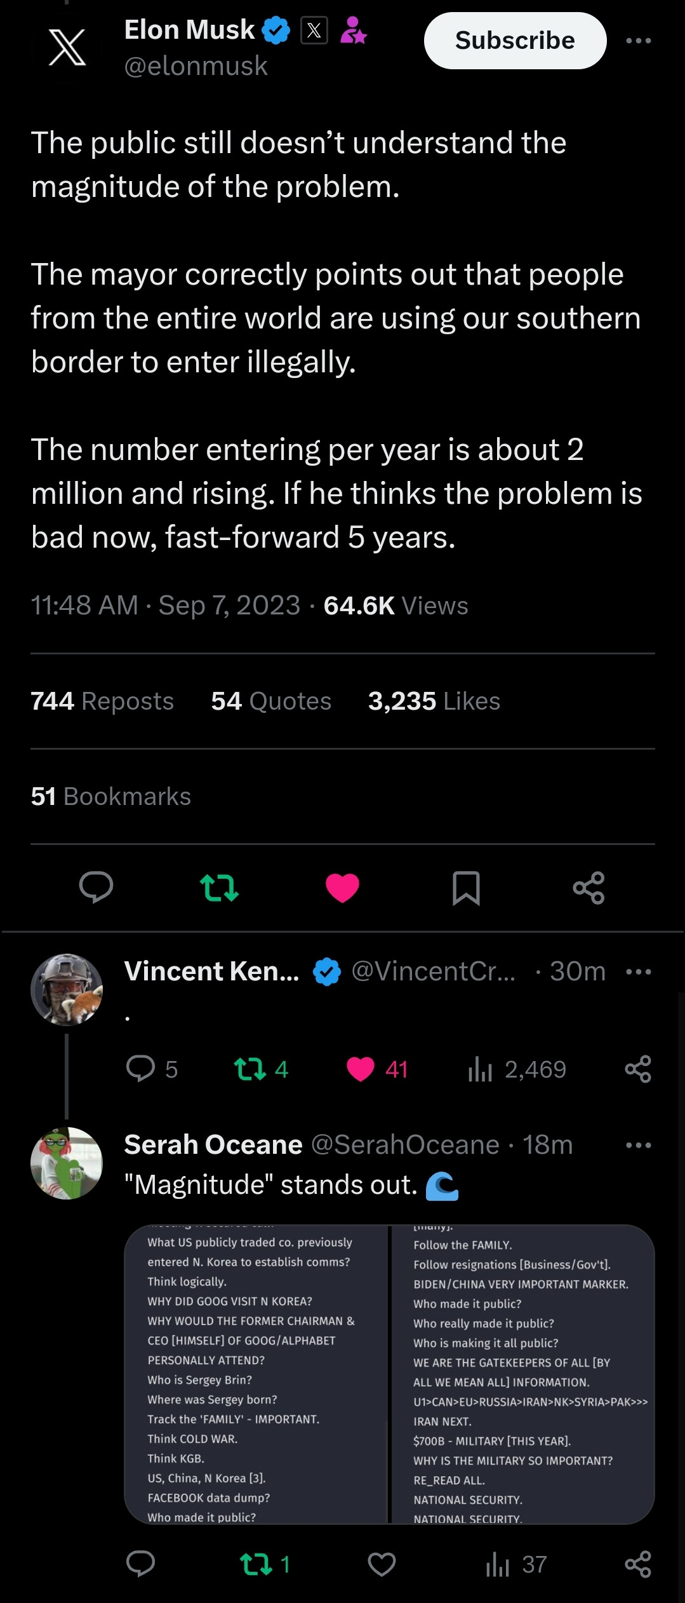Reply to Elon Musk's main post
Screen dimensions: 685x1603
96,887
